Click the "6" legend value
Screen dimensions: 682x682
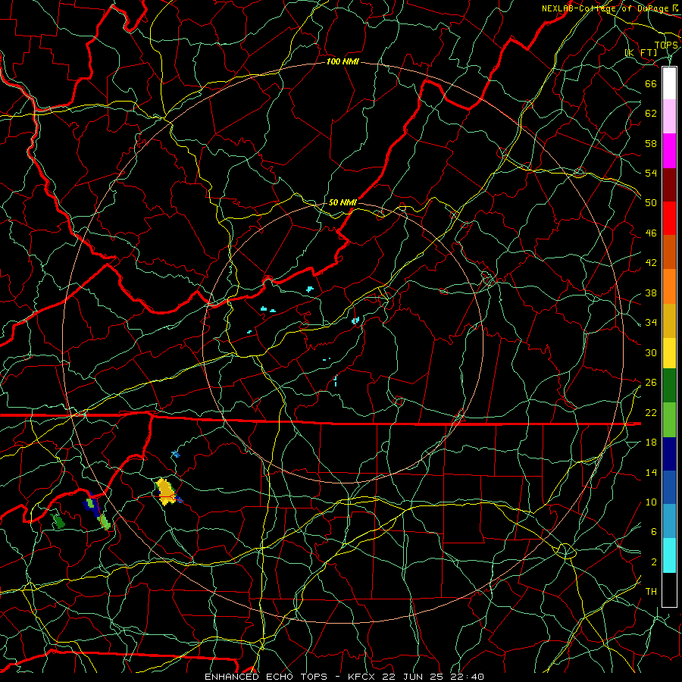654,532
